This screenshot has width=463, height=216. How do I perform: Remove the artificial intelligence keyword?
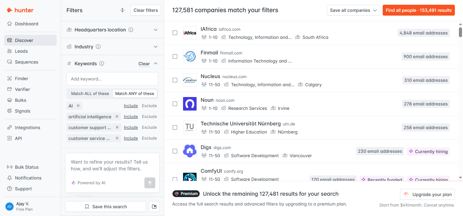117,117
